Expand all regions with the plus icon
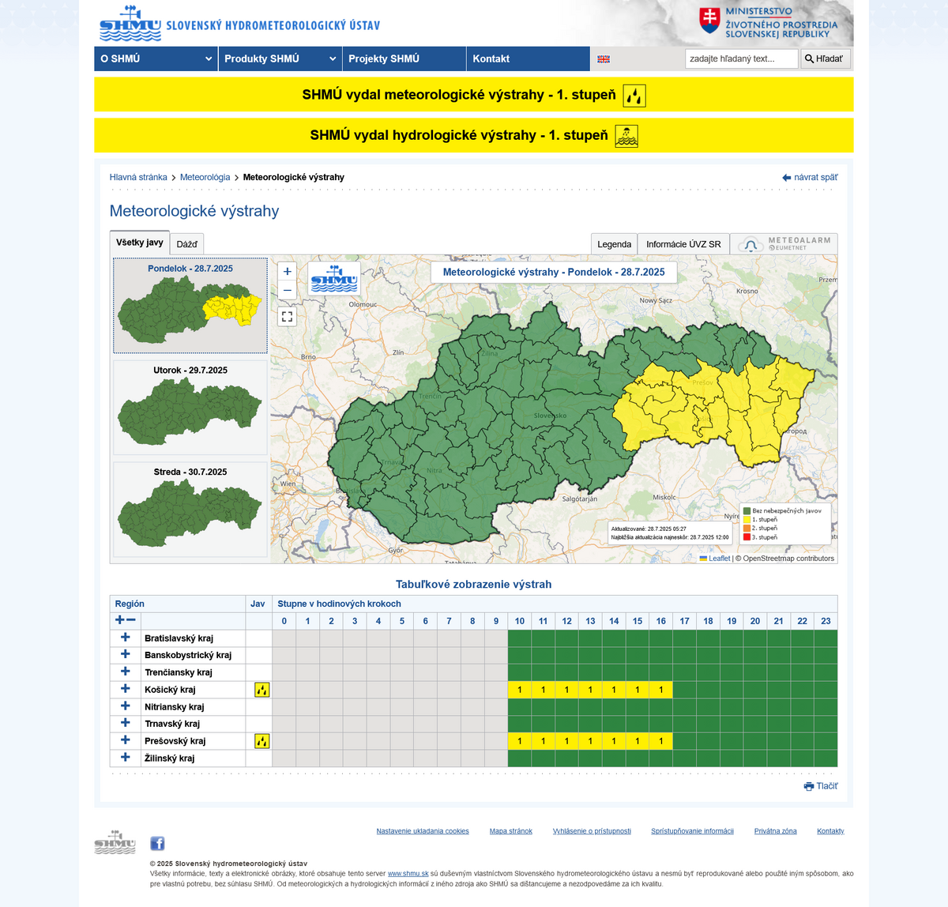948x907 pixels. [120, 620]
